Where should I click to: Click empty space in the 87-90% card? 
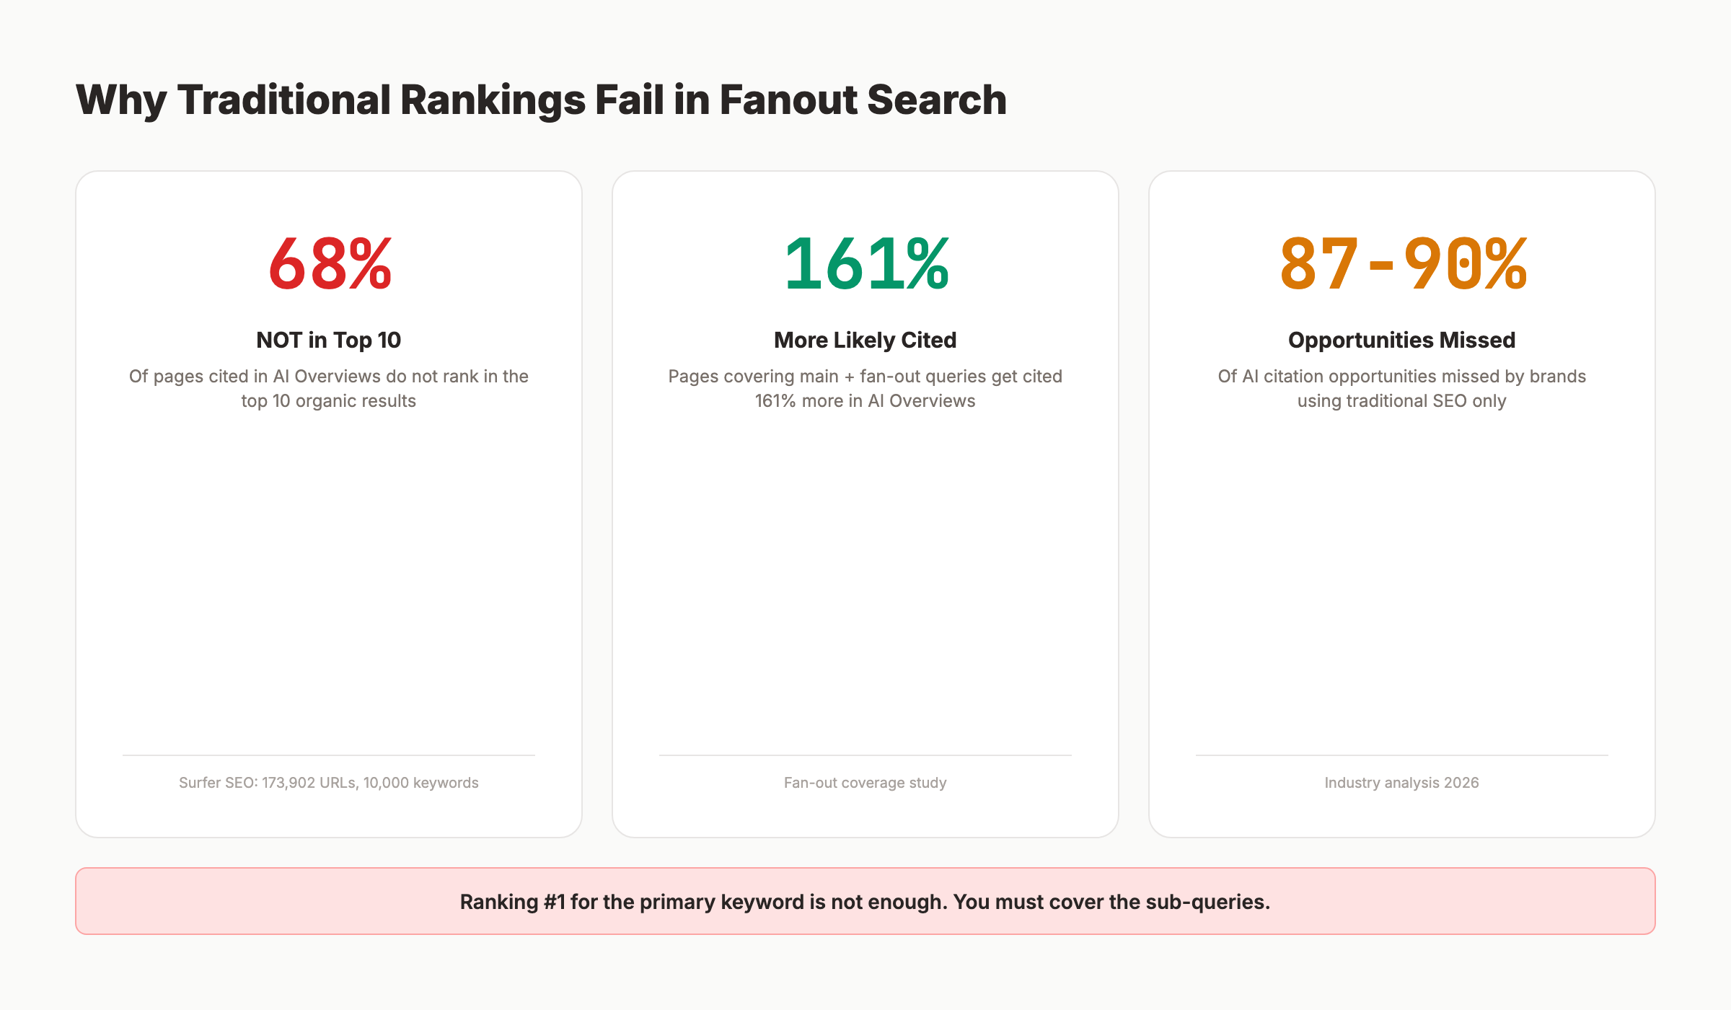1402,577
